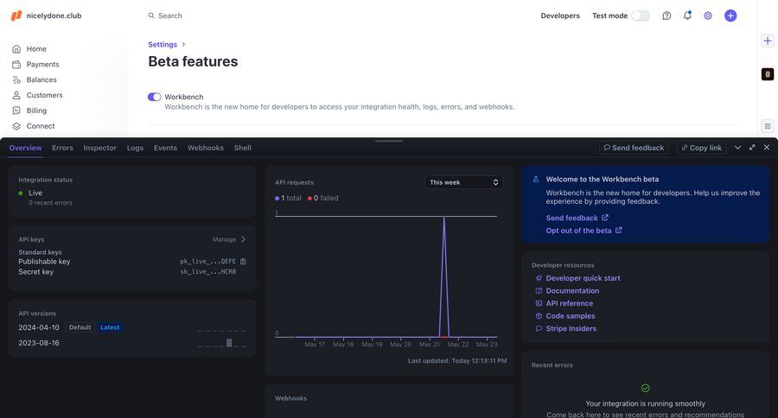Click the Copy link button
Image resolution: width=778 pixels, height=418 pixels.
click(701, 148)
